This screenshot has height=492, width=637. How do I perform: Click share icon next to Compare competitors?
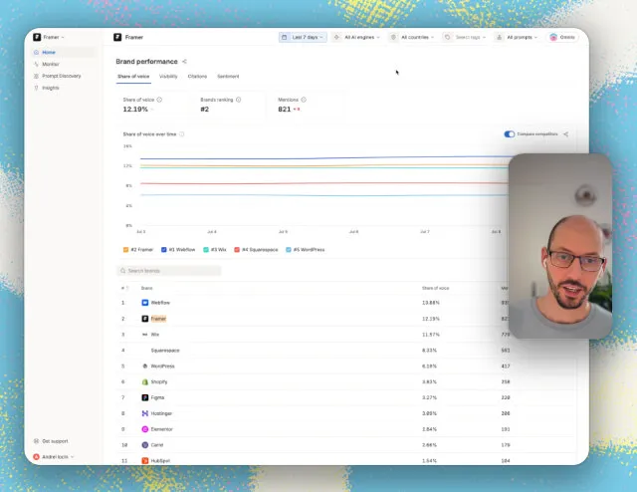565,134
